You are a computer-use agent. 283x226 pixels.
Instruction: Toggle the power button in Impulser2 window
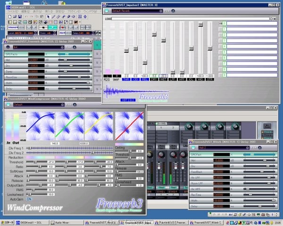pyautogui.click(x=107, y=11)
